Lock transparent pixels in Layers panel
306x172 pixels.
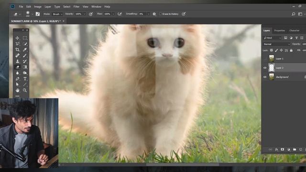272,50
